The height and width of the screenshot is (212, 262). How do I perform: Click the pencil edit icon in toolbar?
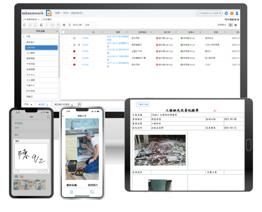tap(30, 25)
